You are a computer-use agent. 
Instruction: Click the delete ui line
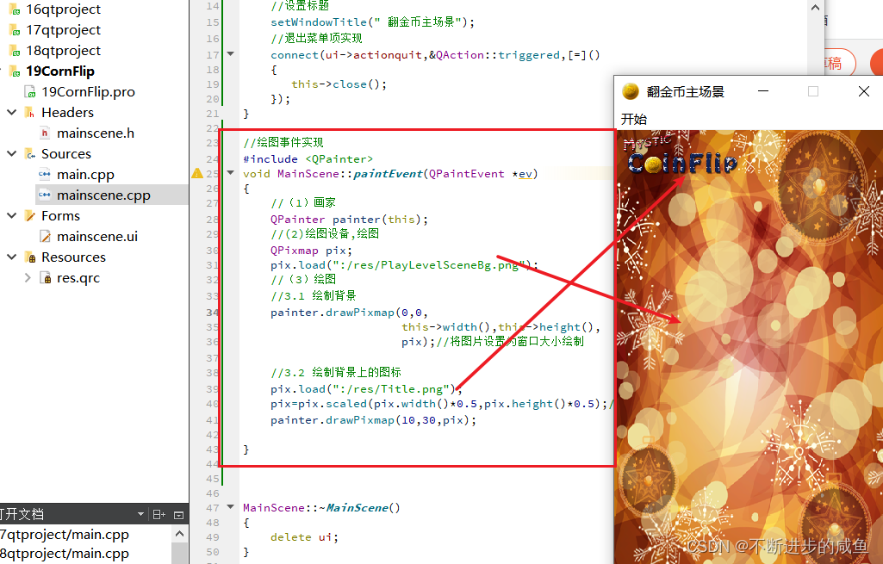(304, 537)
